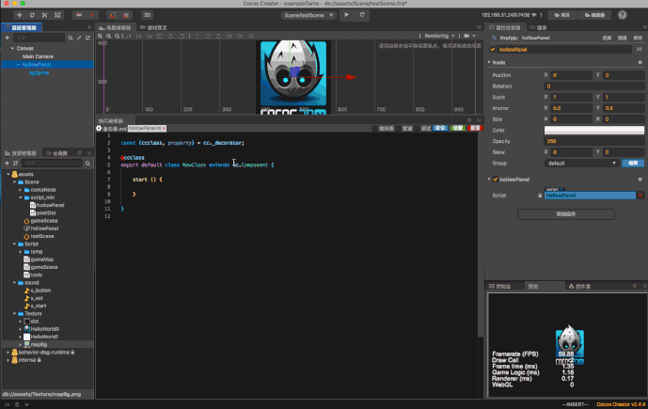Collapse the hollowPanel node in hierarchy

tap(18, 65)
